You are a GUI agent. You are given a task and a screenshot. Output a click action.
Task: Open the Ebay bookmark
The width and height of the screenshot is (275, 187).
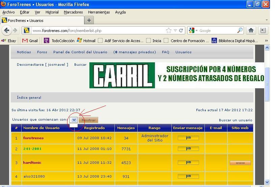(x=8, y=41)
